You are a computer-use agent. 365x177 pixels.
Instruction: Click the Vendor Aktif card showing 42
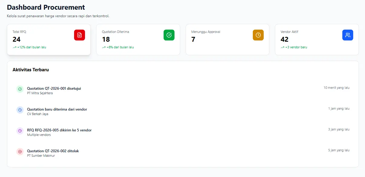click(317, 39)
